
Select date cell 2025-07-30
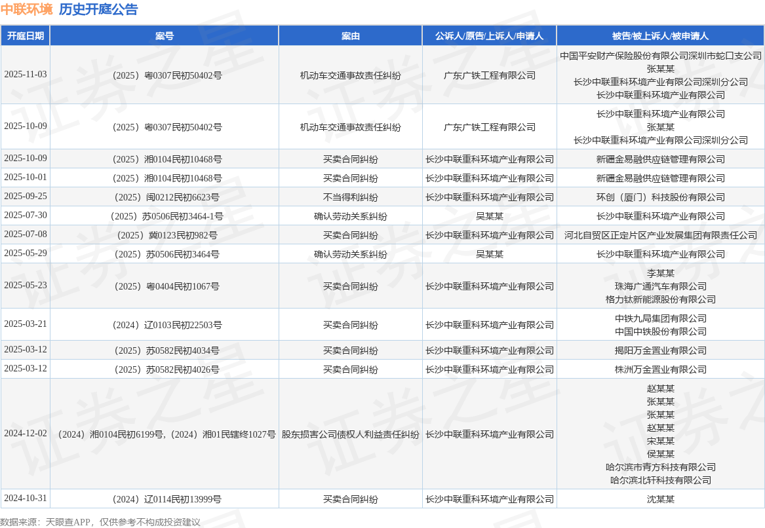(x=26, y=216)
